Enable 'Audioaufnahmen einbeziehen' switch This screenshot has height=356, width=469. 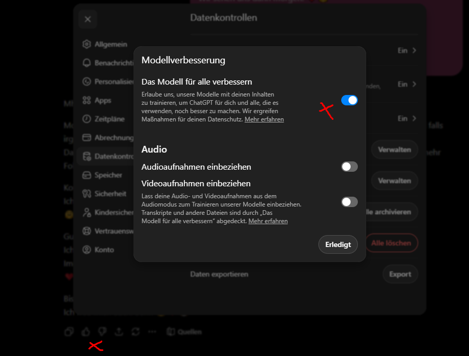[x=350, y=167]
